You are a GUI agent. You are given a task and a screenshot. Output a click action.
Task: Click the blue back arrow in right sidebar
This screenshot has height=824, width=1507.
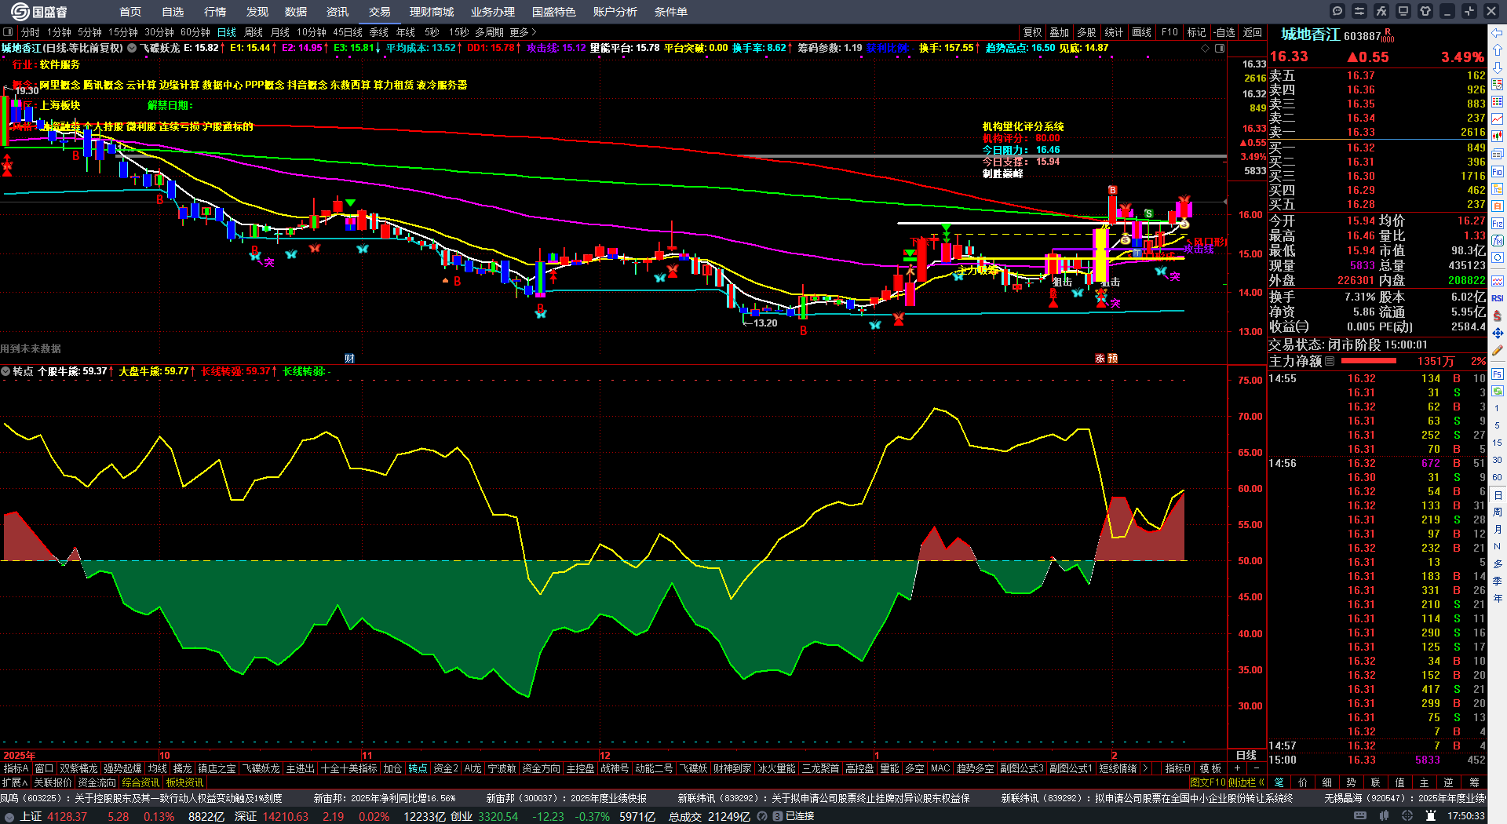pyautogui.click(x=1498, y=33)
